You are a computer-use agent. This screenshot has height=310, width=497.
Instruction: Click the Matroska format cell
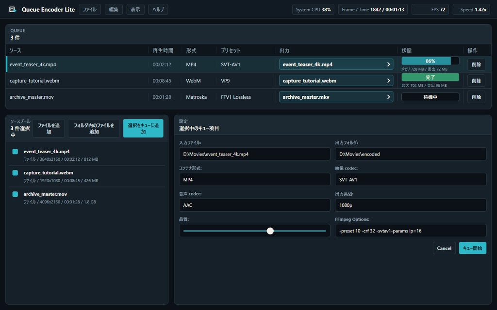click(196, 97)
